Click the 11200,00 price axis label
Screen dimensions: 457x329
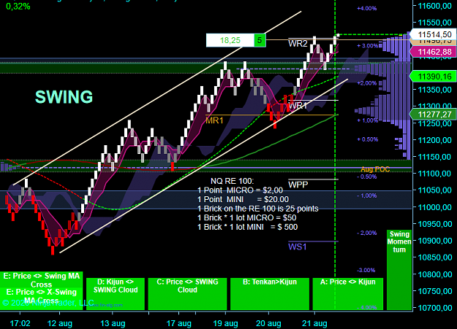435,140
